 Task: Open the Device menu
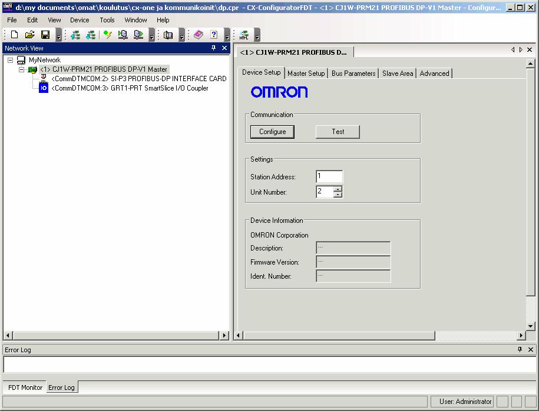(x=80, y=20)
